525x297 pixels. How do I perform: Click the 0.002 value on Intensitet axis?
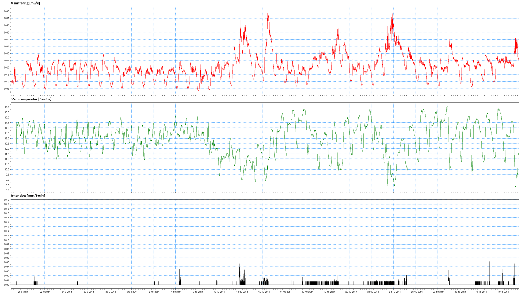6,276
